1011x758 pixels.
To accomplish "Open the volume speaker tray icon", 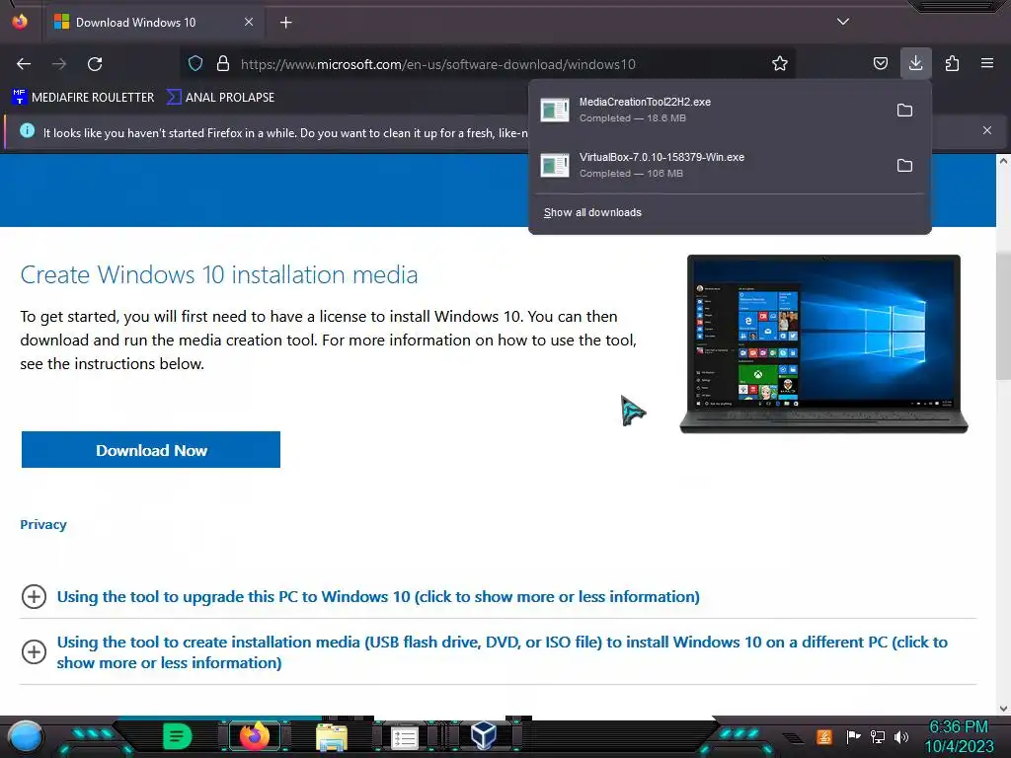I will point(901,736).
